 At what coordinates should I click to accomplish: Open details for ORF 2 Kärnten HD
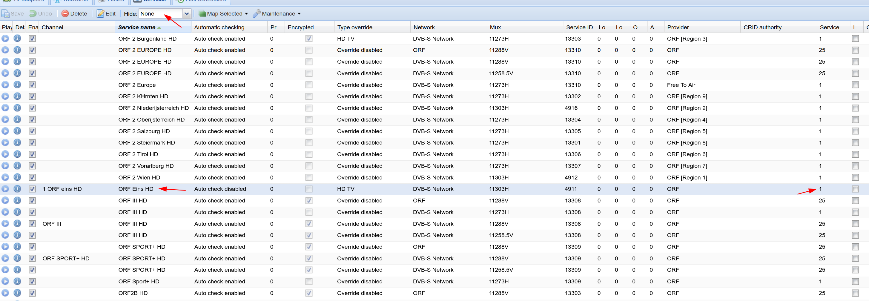click(17, 96)
